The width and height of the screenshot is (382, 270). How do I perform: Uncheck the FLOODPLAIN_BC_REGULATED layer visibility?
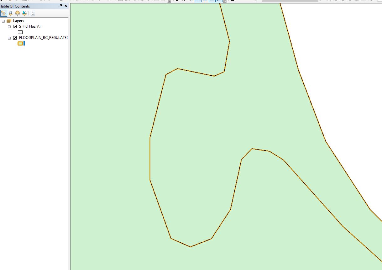coord(14,37)
